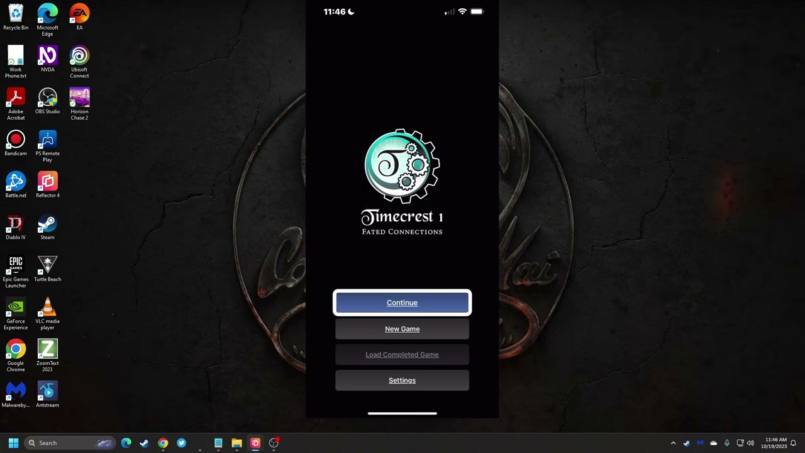The width and height of the screenshot is (805, 453).
Task: Open the volume control in the tray
Action: pos(750,443)
